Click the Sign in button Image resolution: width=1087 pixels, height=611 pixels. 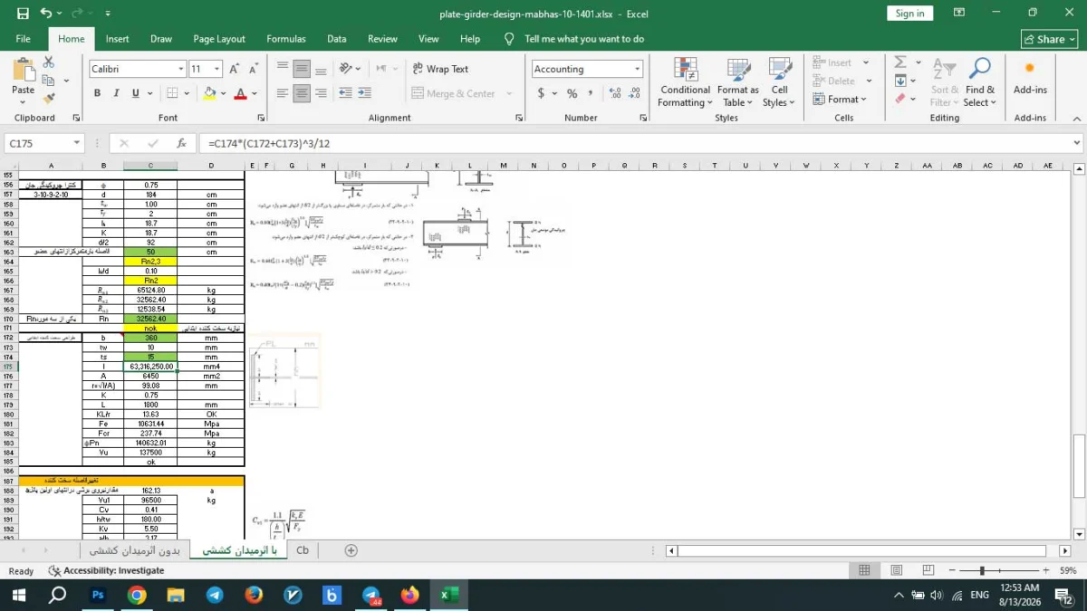point(910,14)
